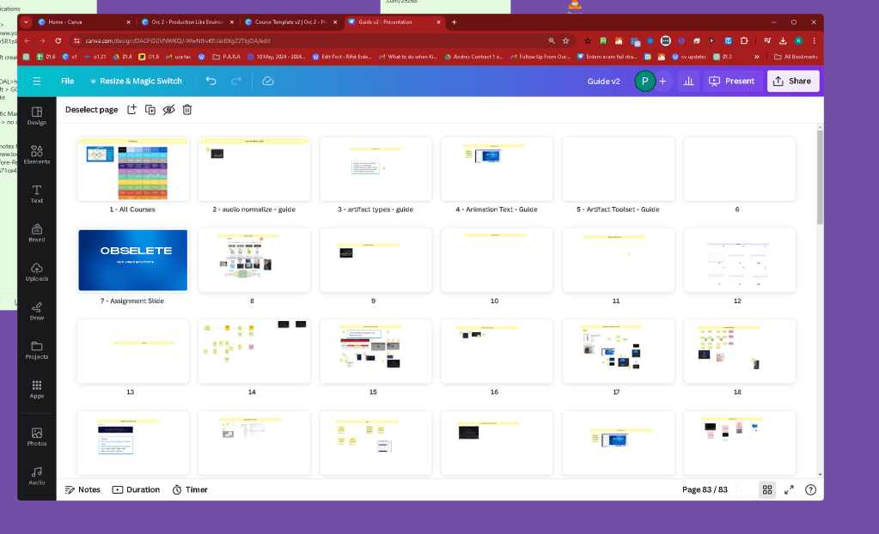The height and width of the screenshot is (534, 879).
Task: Open the help question mark icon
Action: (810, 489)
